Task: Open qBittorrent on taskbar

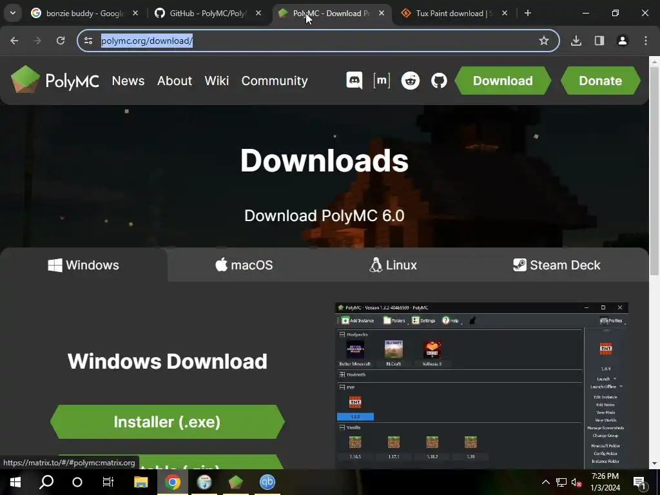Action: click(267, 481)
